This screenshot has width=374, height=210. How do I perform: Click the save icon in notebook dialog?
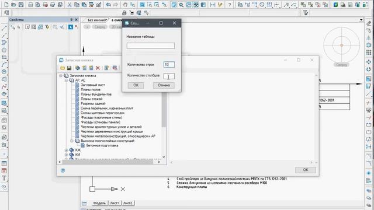(x=69, y=68)
